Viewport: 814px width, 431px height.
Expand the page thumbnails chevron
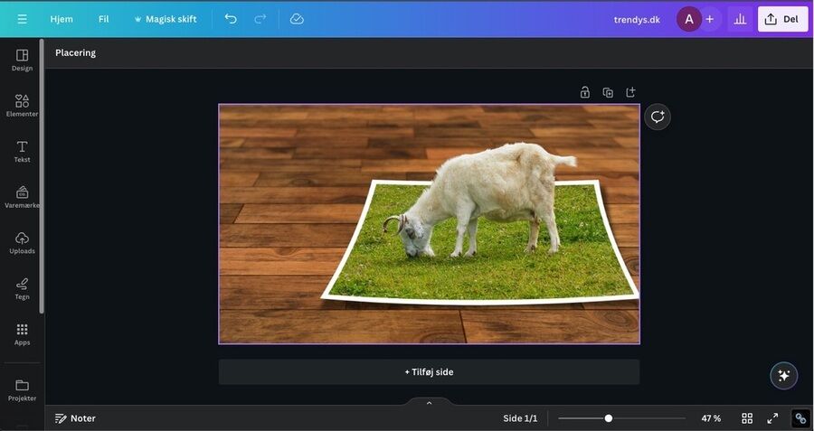[x=429, y=403]
